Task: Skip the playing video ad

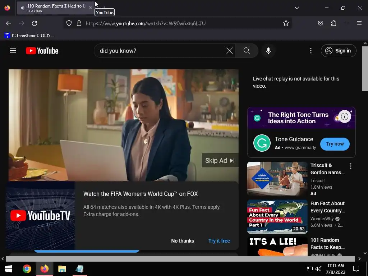Action: (x=220, y=161)
